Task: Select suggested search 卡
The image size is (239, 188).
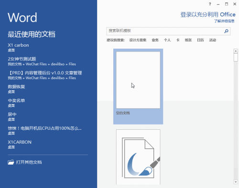Action: 178,40
